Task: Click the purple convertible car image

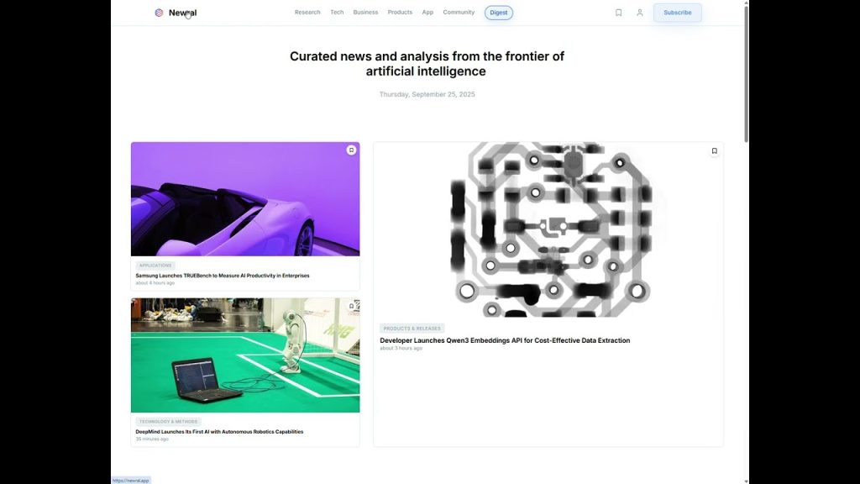Action: [245, 199]
